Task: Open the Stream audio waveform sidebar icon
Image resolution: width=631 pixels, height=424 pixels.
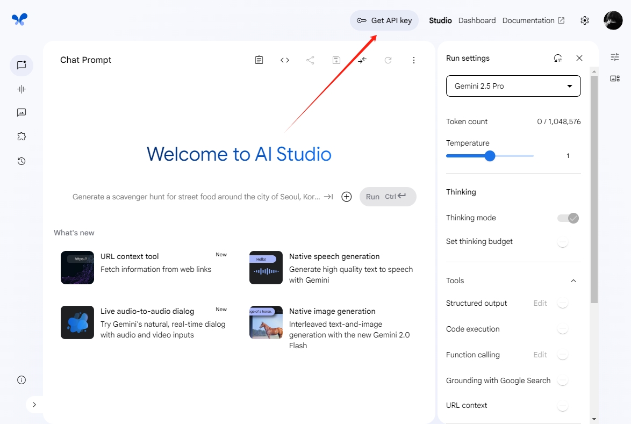Action: pyautogui.click(x=21, y=89)
